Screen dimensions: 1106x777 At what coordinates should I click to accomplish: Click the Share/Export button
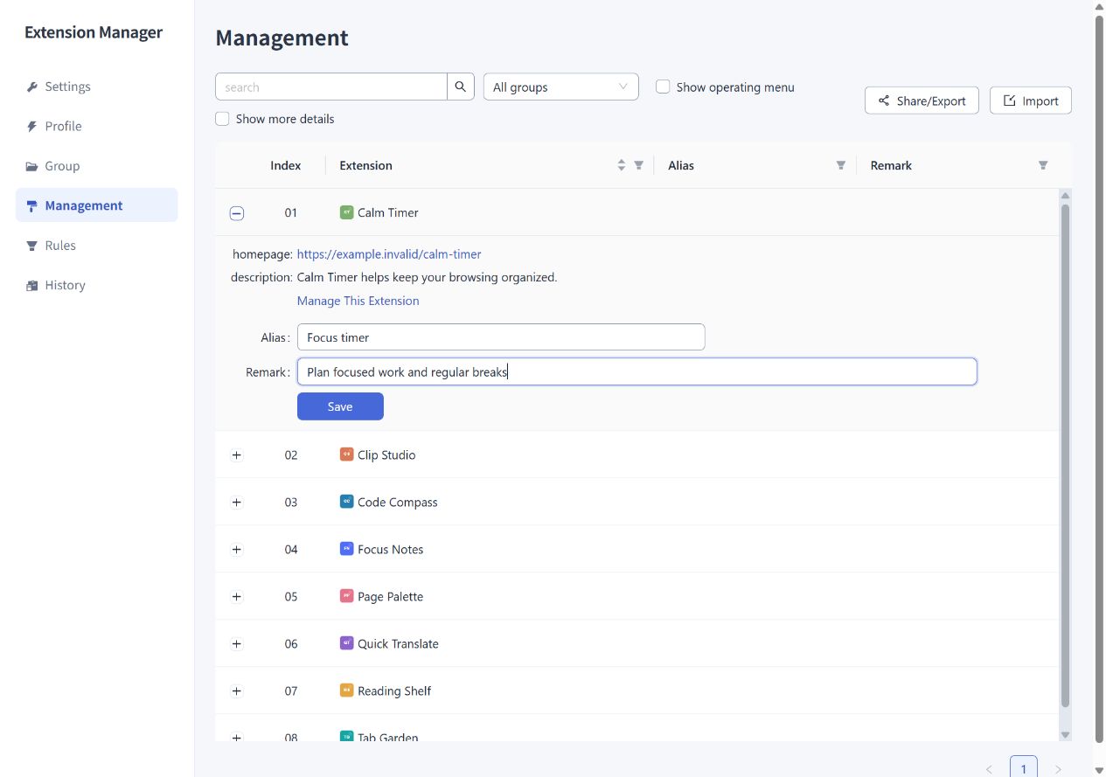922,101
